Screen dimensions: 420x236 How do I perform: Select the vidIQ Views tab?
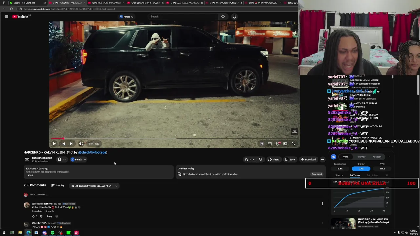(x=346, y=157)
